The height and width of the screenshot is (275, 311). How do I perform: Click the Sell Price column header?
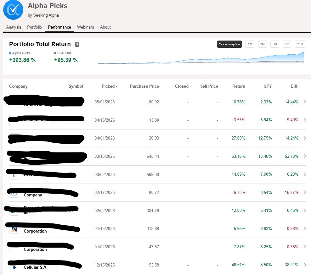pyautogui.click(x=209, y=86)
